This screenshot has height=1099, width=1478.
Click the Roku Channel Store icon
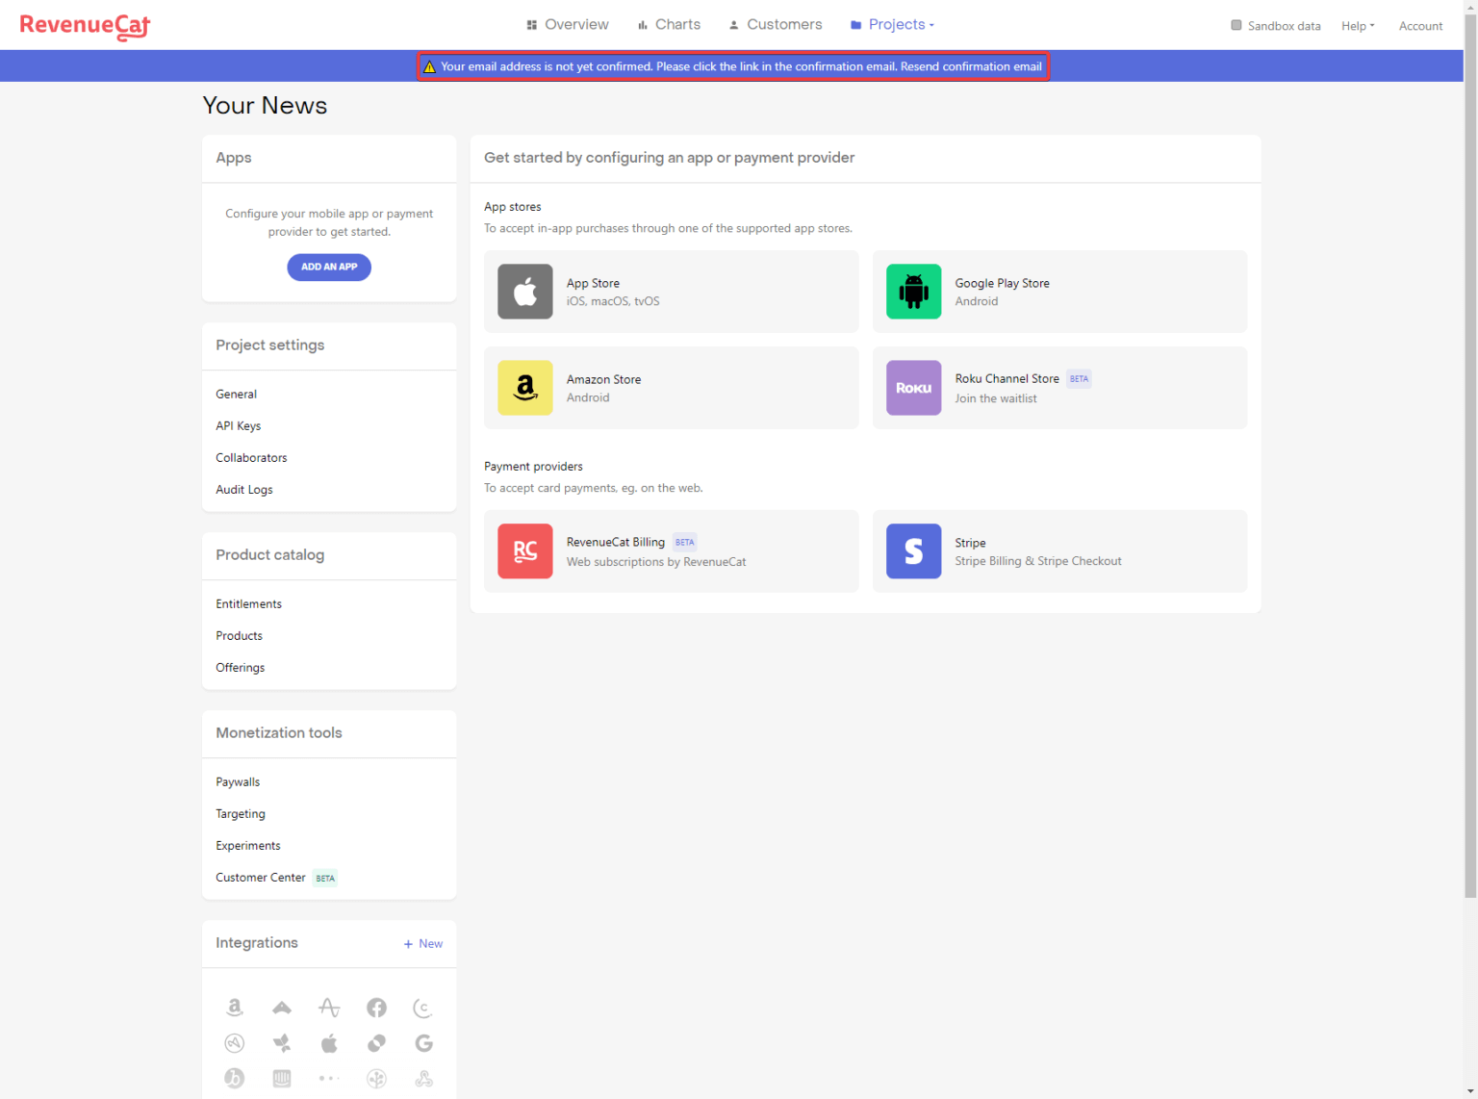[x=913, y=388]
